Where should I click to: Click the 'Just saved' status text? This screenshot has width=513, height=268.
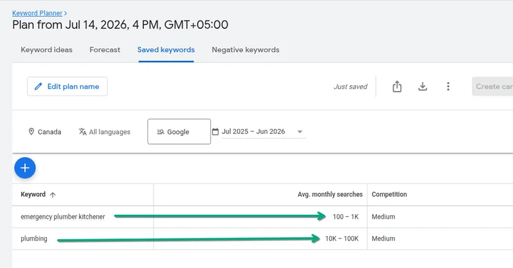pyautogui.click(x=350, y=87)
